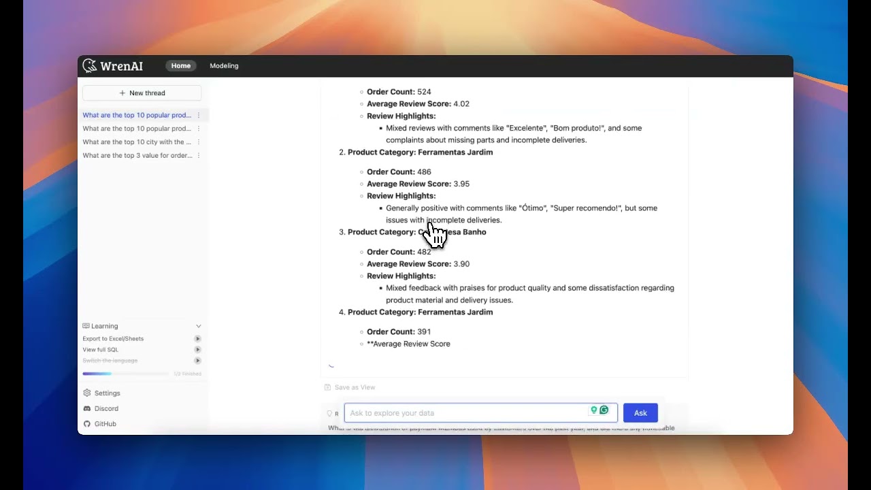Click the Ask button
This screenshot has height=490, width=871.
pos(640,413)
